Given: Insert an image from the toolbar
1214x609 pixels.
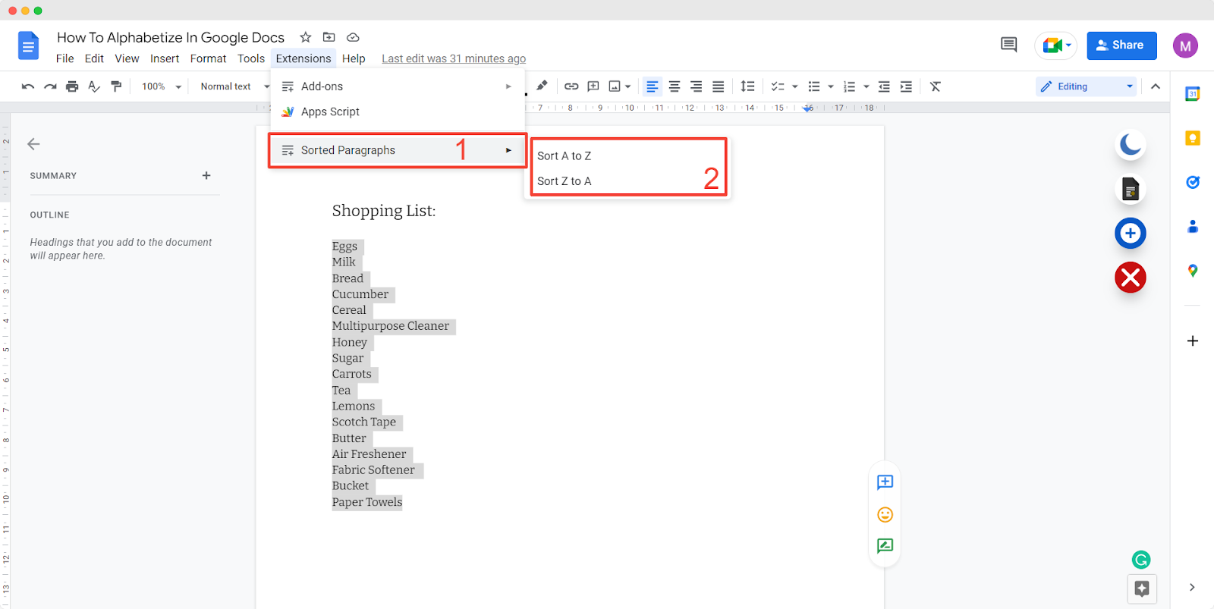Looking at the screenshot, I should tap(615, 86).
